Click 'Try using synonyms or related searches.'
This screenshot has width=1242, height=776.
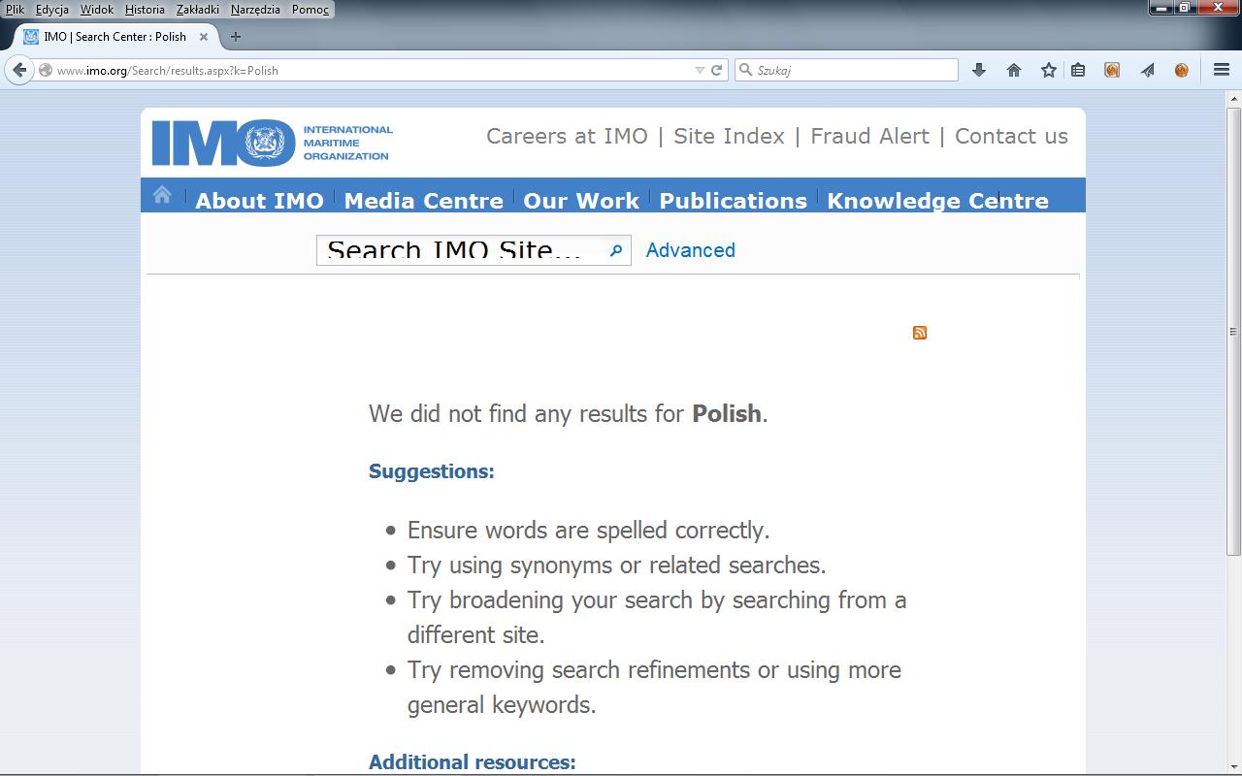click(x=616, y=566)
